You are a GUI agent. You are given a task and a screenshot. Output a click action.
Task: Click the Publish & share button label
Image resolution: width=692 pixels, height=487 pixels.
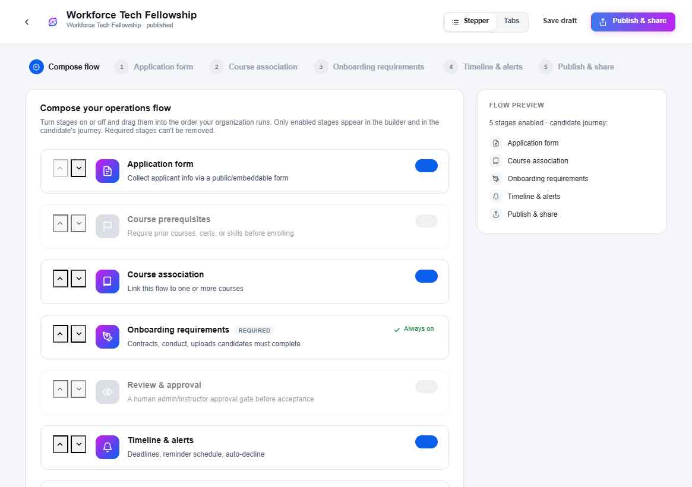[x=639, y=21]
